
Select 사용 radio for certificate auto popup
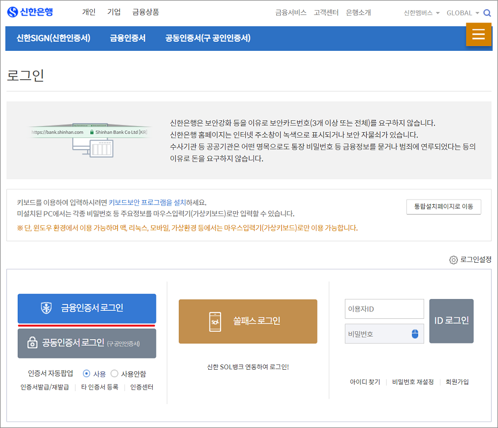pyautogui.click(x=86, y=373)
